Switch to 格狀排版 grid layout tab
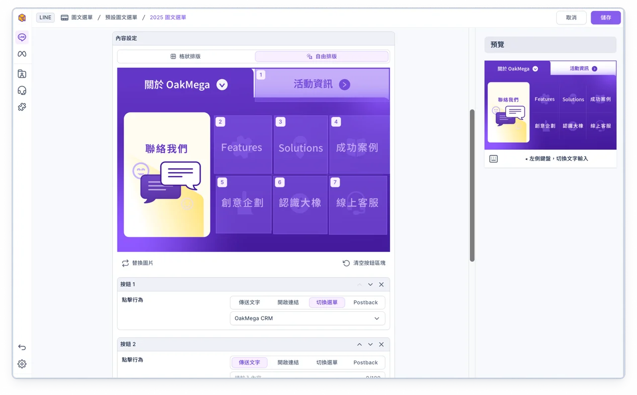637x395 pixels. pos(186,57)
